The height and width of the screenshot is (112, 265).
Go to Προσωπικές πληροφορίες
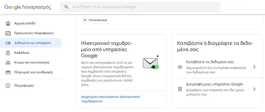click(31, 33)
